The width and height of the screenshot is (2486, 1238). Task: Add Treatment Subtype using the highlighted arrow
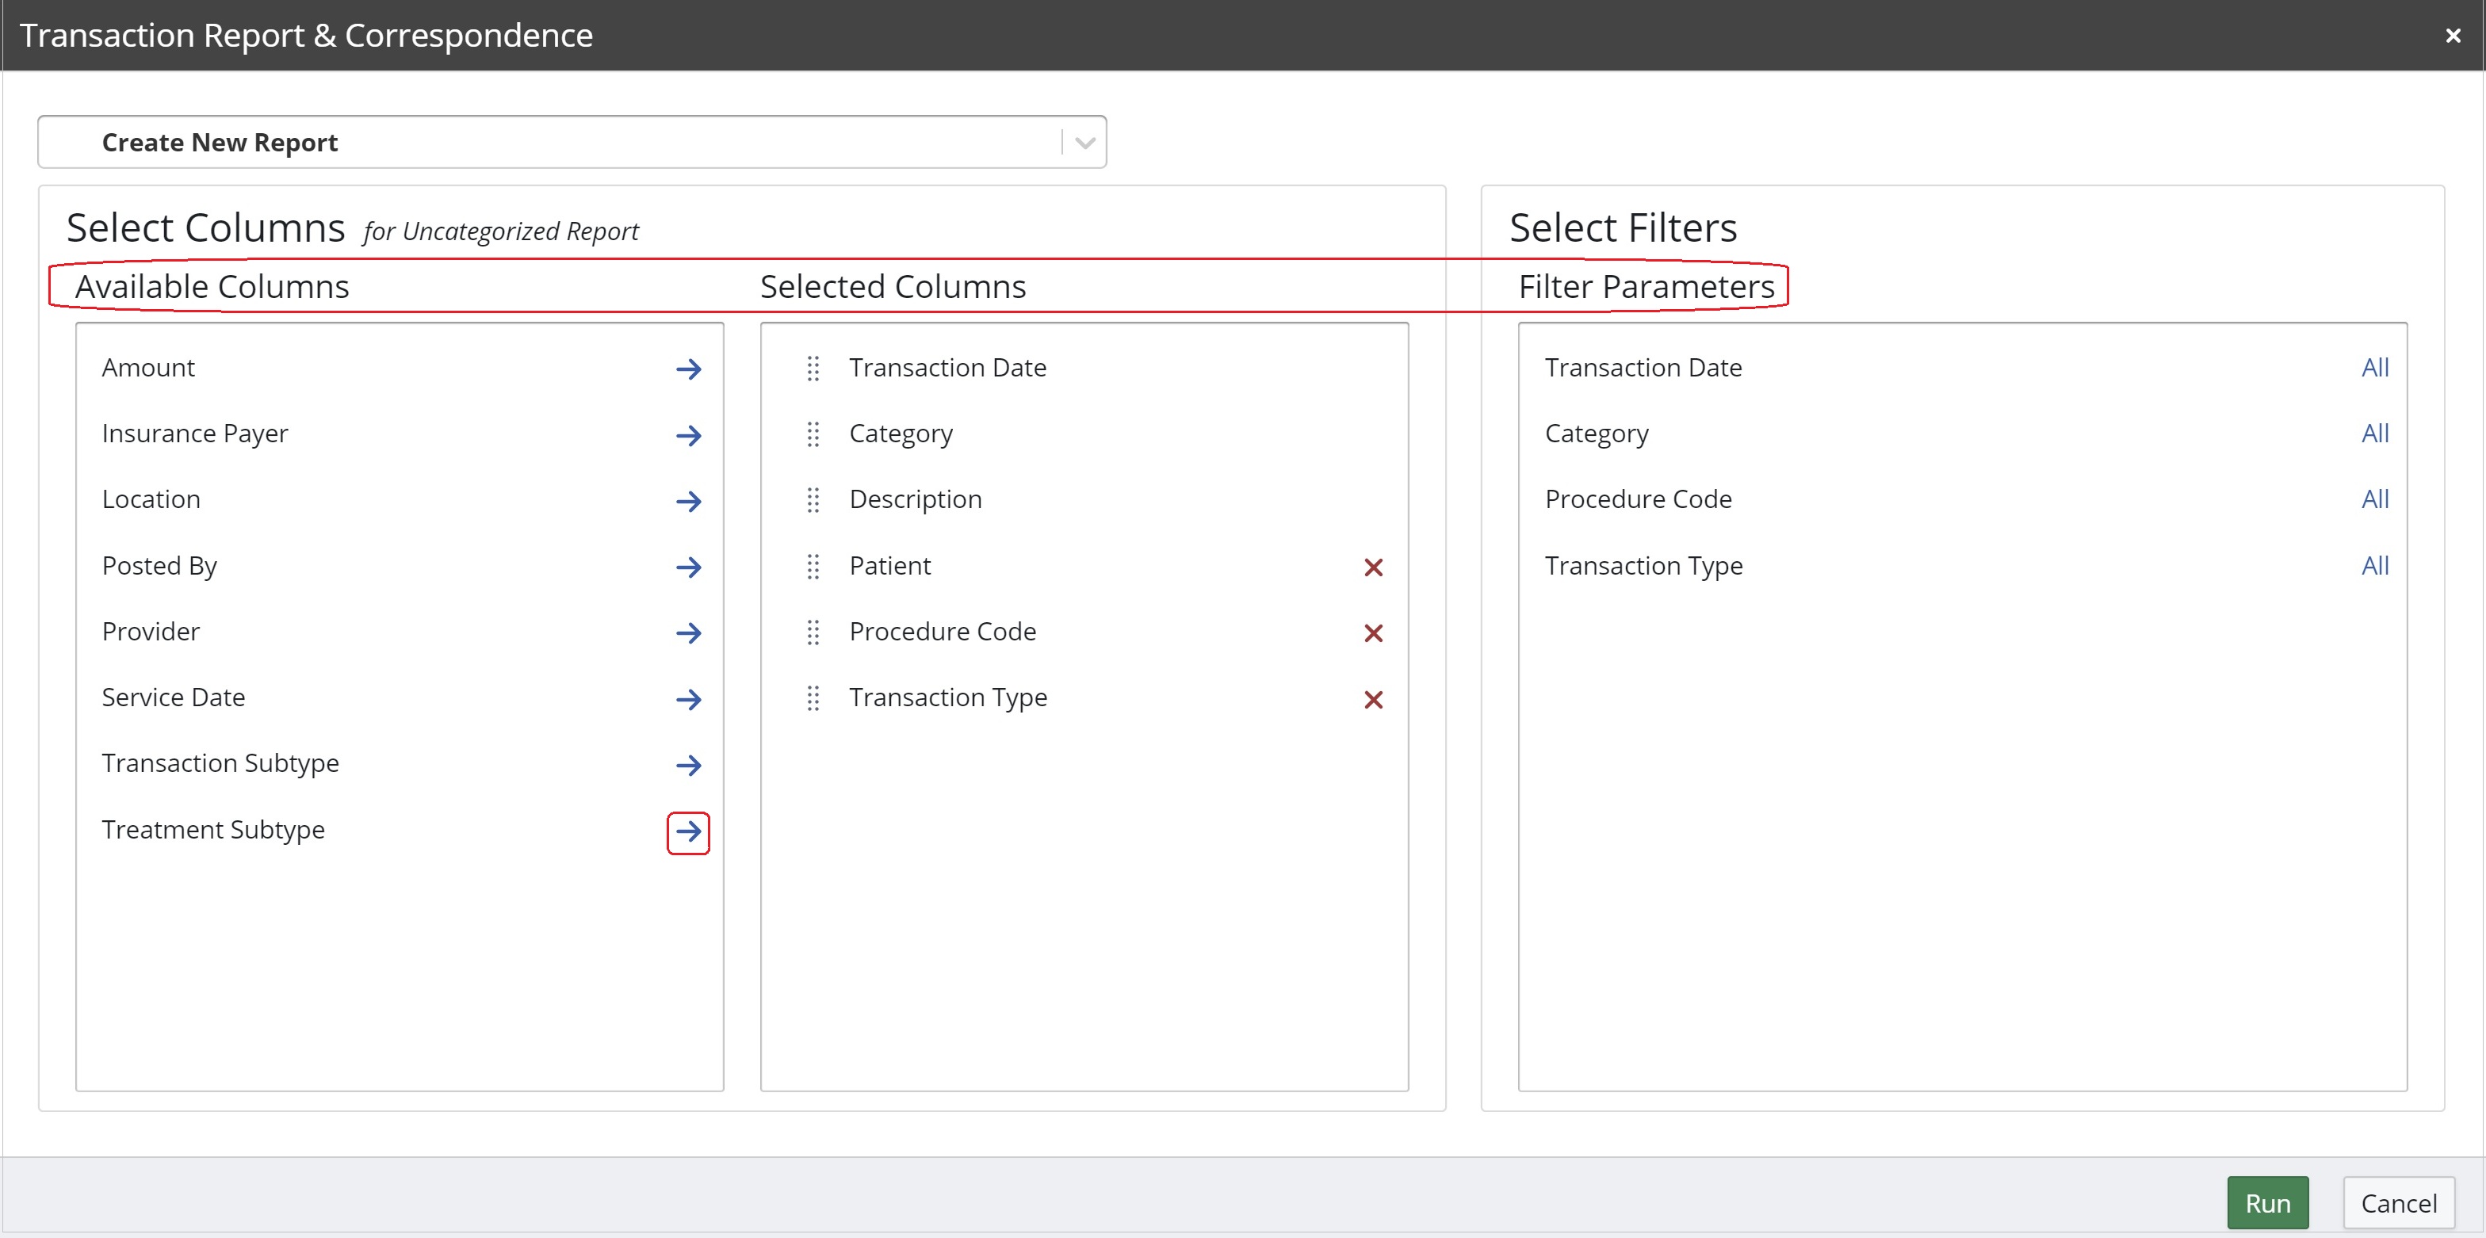[x=687, y=831]
